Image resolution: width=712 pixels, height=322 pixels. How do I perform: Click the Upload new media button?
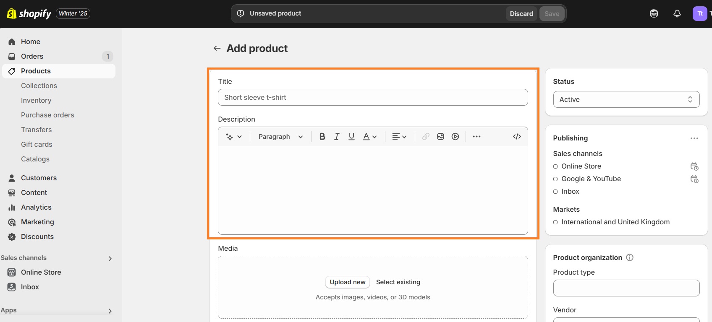[348, 282]
